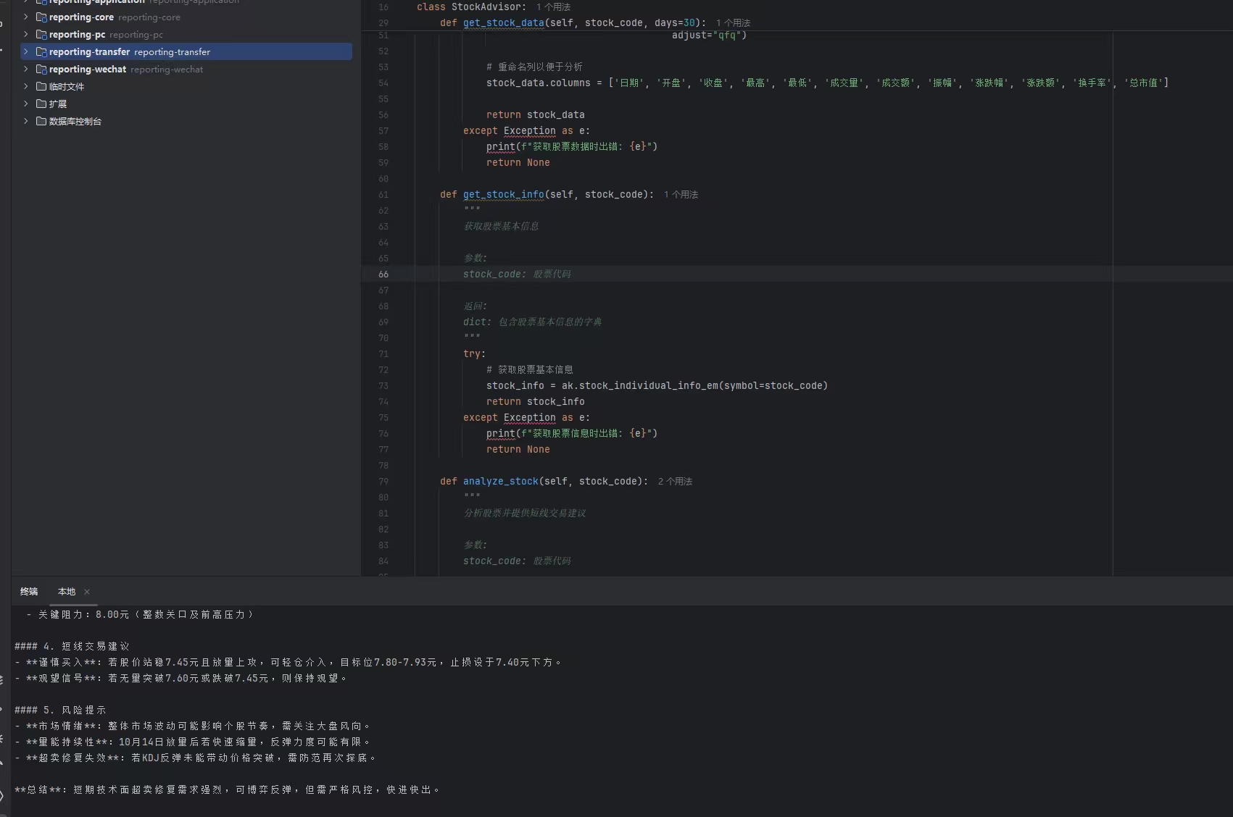Screen dimensions: 1233x817
Task: Click the docstring line 分析股票并提供短线交易建议
Action: (525, 514)
